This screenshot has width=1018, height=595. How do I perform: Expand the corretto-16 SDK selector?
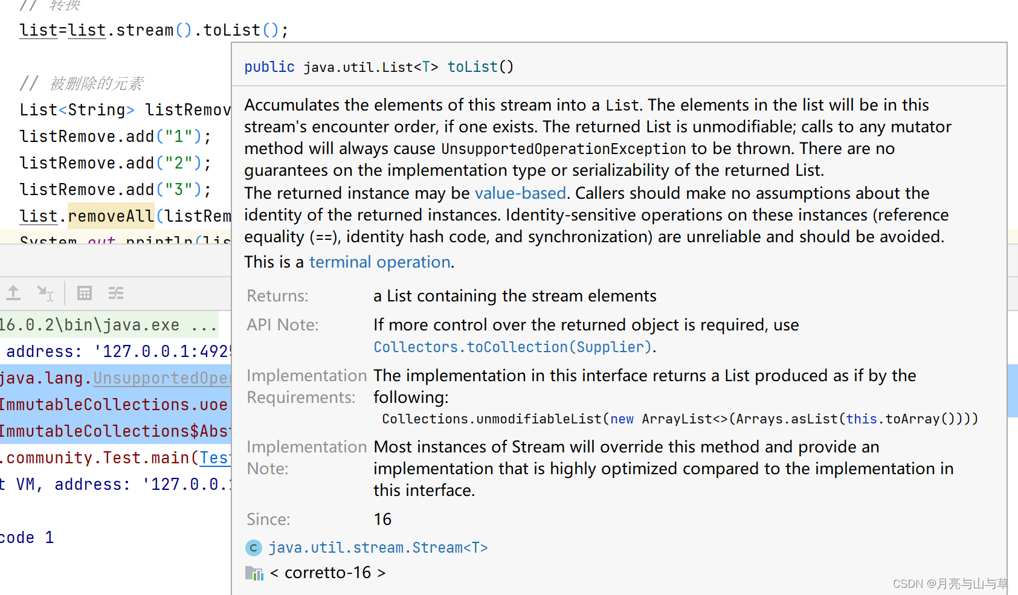coord(328,573)
